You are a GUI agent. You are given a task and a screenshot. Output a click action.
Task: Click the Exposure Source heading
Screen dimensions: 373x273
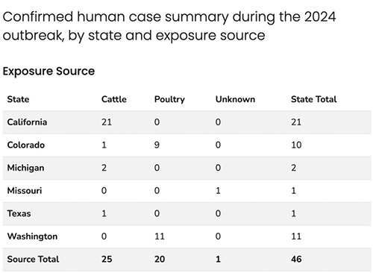[x=48, y=71]
